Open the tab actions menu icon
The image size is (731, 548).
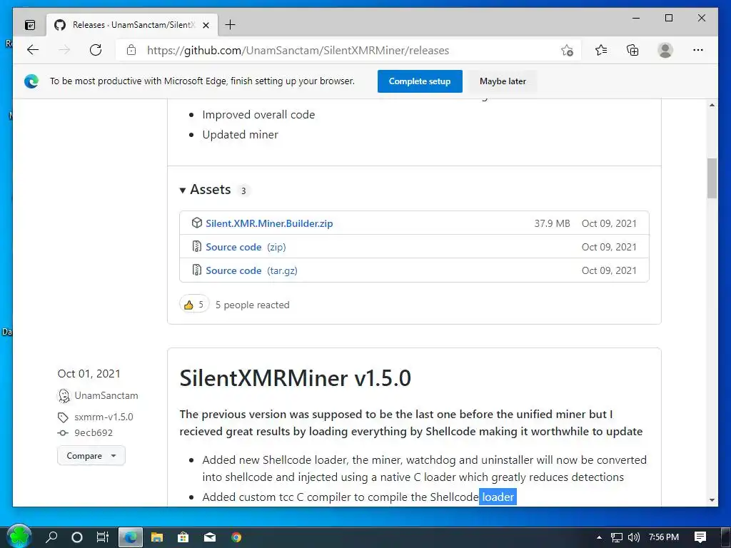coord(30,25)
